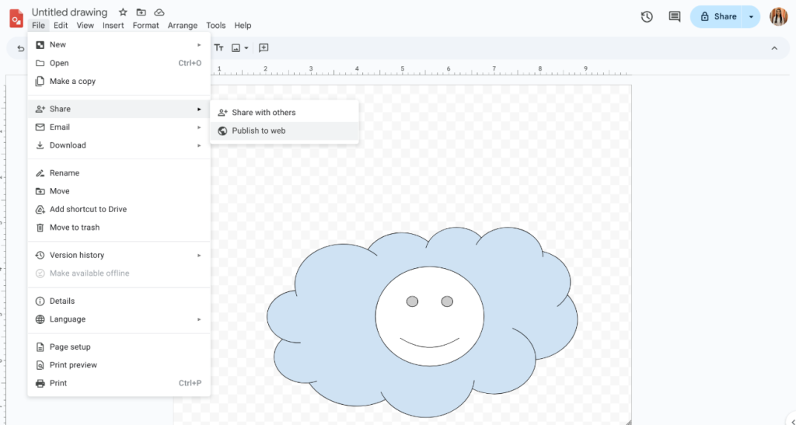Open the comments panel icon
This screenshot has width=796, height=425.
pyautogui.click(x=674, y=16)
